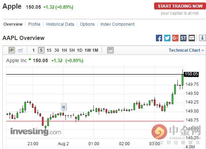
Task: Select the 1D chart interval
Action: point(80,50)
